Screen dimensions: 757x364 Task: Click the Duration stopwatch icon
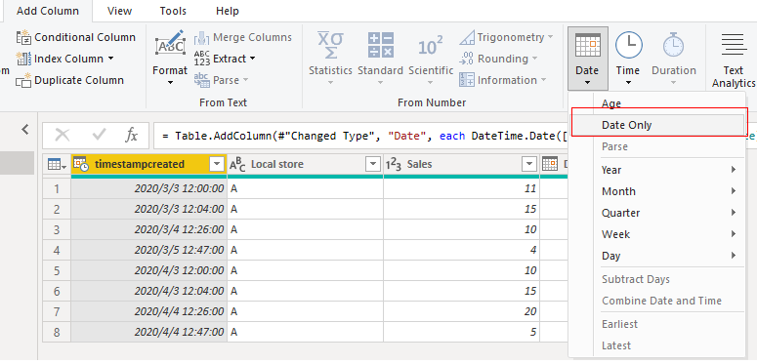point(673,45)
